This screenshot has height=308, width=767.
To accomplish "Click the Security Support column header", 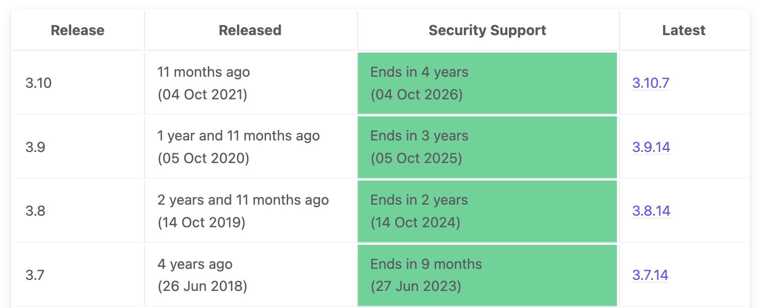I will pyautogui.click(x=487, y=30).
